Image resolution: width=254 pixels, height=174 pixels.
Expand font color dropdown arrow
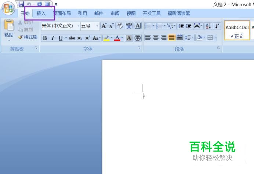(x=122, y=38)
